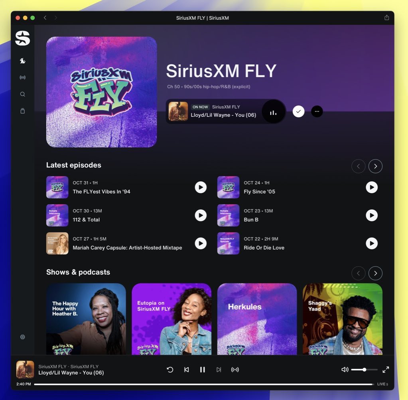
Task: Open the Herkules show thumbnail
Action: 256,319
